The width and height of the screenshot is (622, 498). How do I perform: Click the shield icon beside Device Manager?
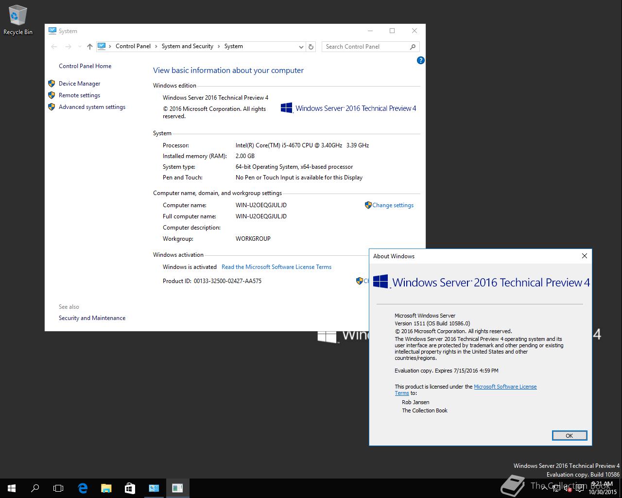(x=52, y=84)
